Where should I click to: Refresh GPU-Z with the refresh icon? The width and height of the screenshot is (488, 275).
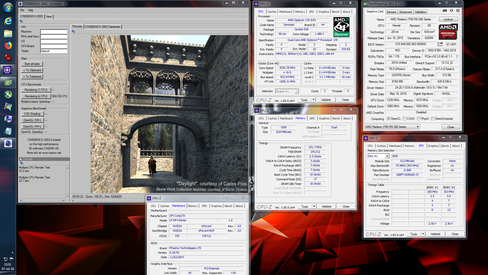click(x=451, y=10)
